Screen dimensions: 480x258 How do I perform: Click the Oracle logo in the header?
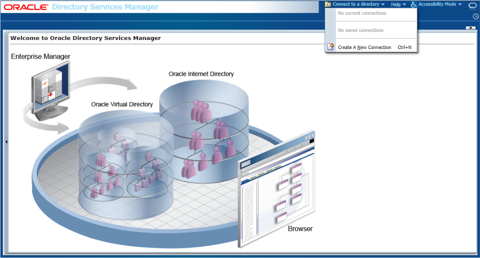26,7
